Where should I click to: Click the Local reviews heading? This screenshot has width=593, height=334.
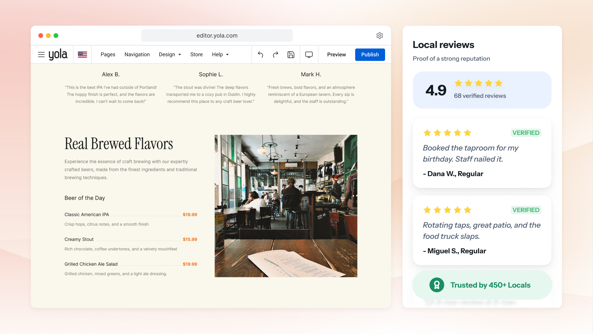(x=443, y=45)
